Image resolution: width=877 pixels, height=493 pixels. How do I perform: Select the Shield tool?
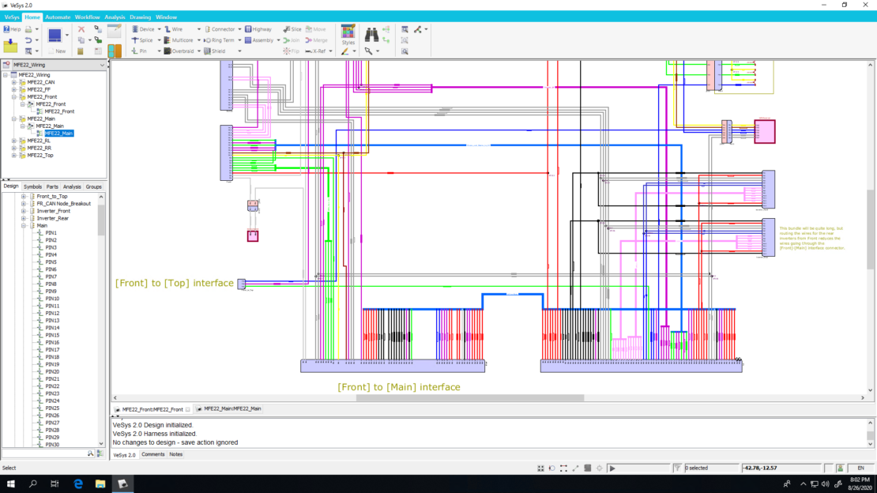tap(214, 51)
